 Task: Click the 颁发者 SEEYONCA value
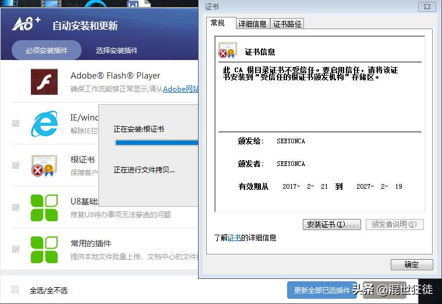(291, 164)
